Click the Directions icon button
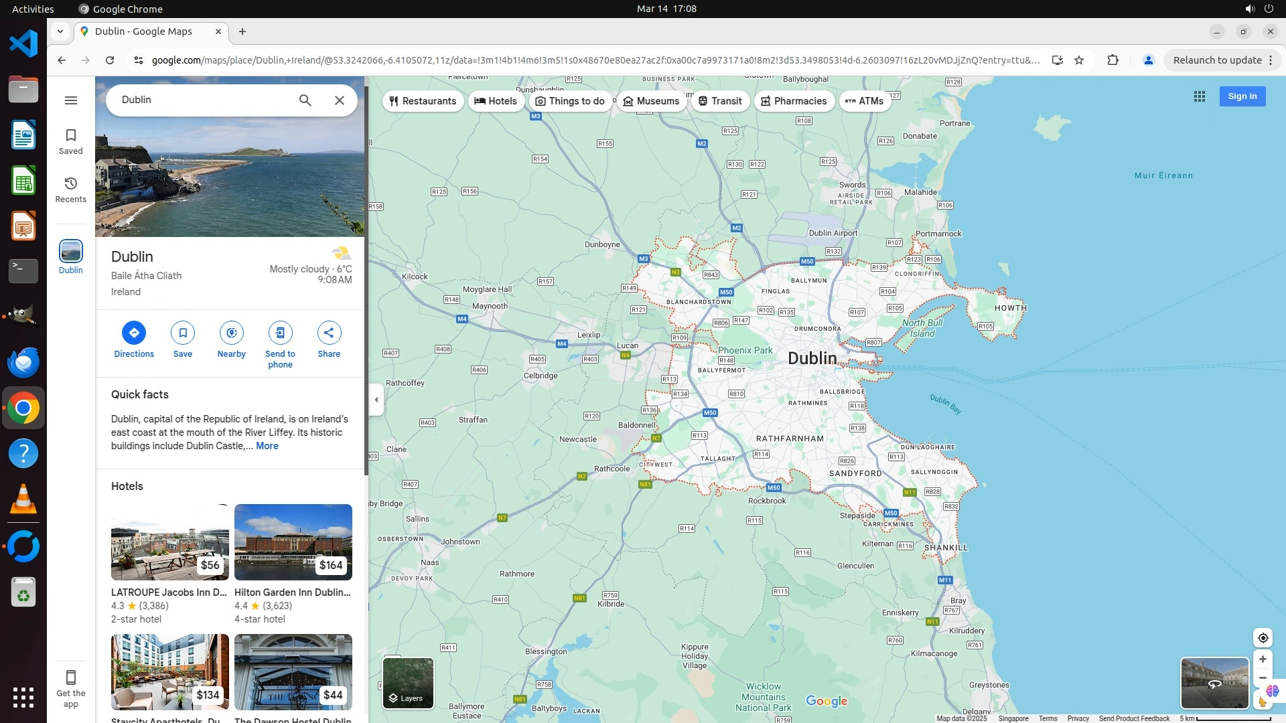The image size is (1286, 723). pos(133,333)
